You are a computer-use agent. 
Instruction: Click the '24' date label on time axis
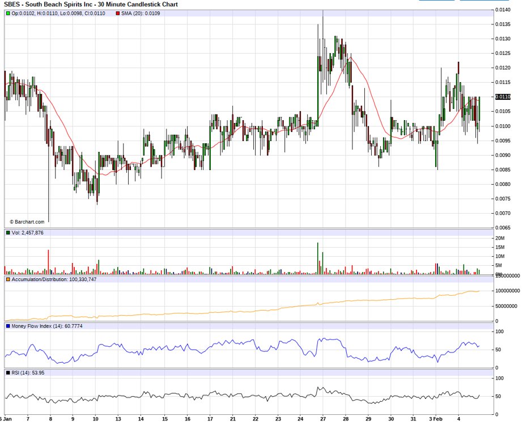click(300, 419)
